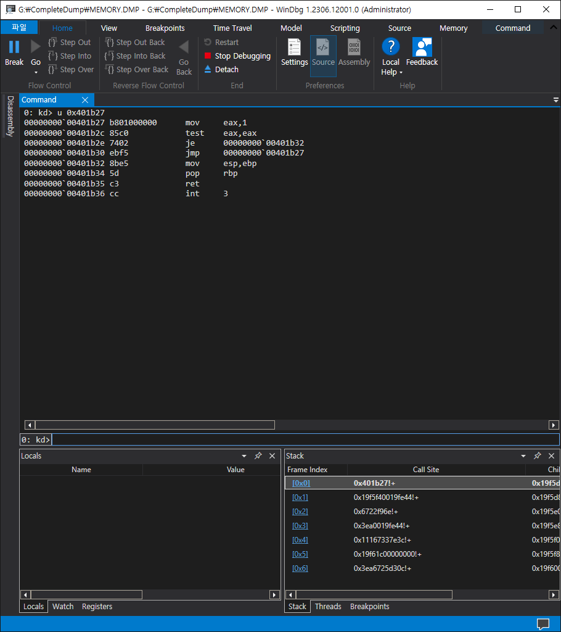Click Stack panel horizontal scrollbar thumb
The height and width of the screenshot is (632, 561).
tap(374, 594)
